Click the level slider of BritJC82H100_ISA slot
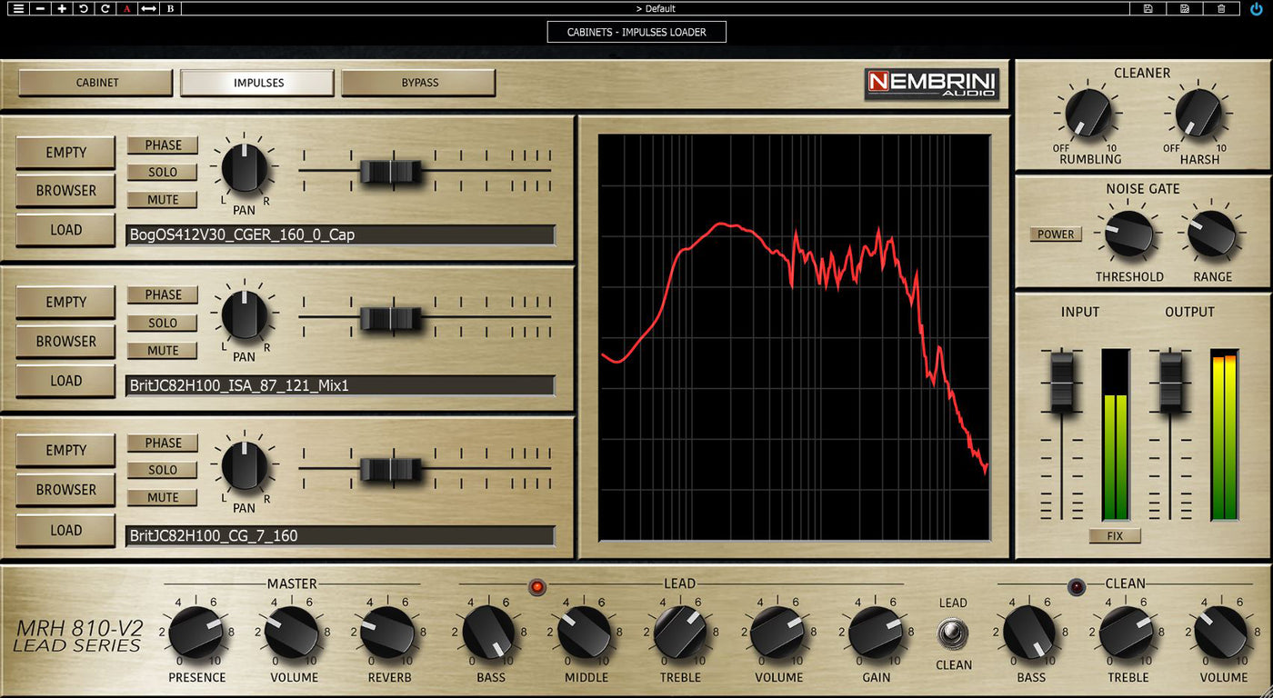Image resolution: width=1273 pixels, height=698 pixels. point(391,318)
